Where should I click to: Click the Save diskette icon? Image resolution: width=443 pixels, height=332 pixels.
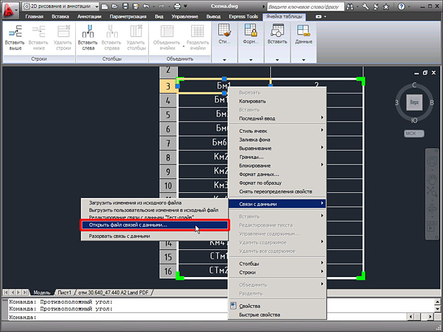pos(125,6)
